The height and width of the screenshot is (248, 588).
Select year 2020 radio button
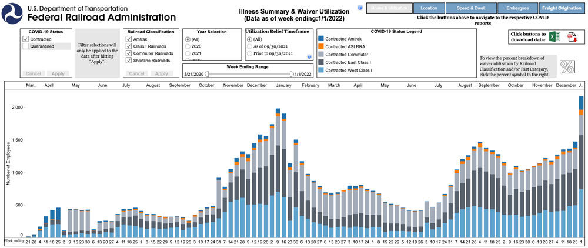(x=188, y=46)
